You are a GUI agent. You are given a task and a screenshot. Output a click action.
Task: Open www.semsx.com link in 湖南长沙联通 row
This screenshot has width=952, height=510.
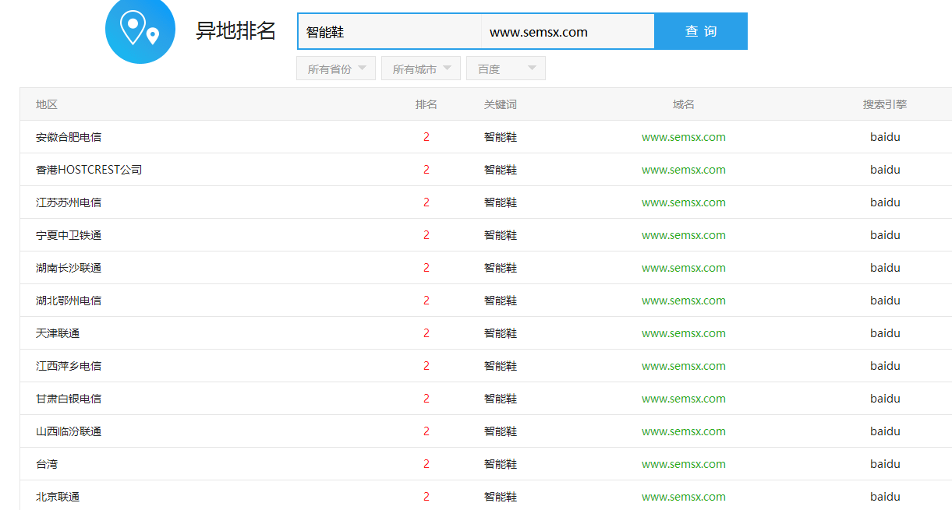(x=684, y=268)
